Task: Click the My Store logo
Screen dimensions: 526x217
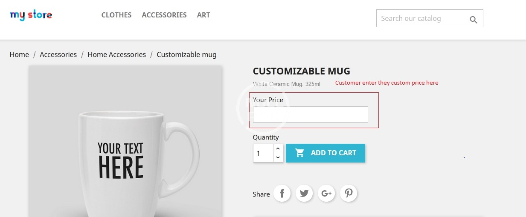Action: (x=31, y=16)
